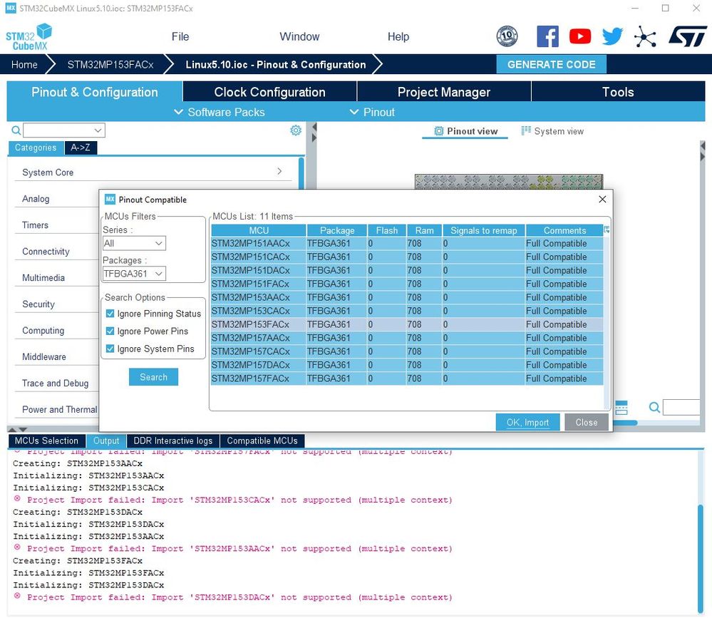Select the Categories tab
The width and height of the screenshot is (712, 618).
(x=36, y=148)
